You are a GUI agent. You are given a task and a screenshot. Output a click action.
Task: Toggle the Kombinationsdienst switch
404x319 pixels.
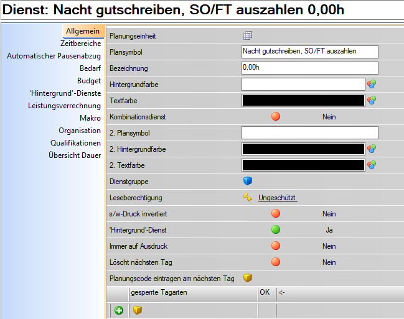point(276,116)
